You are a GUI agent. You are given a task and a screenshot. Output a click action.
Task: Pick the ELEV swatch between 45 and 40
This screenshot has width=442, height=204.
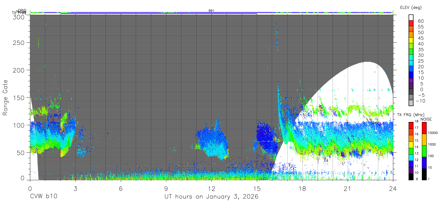[411, 41]
